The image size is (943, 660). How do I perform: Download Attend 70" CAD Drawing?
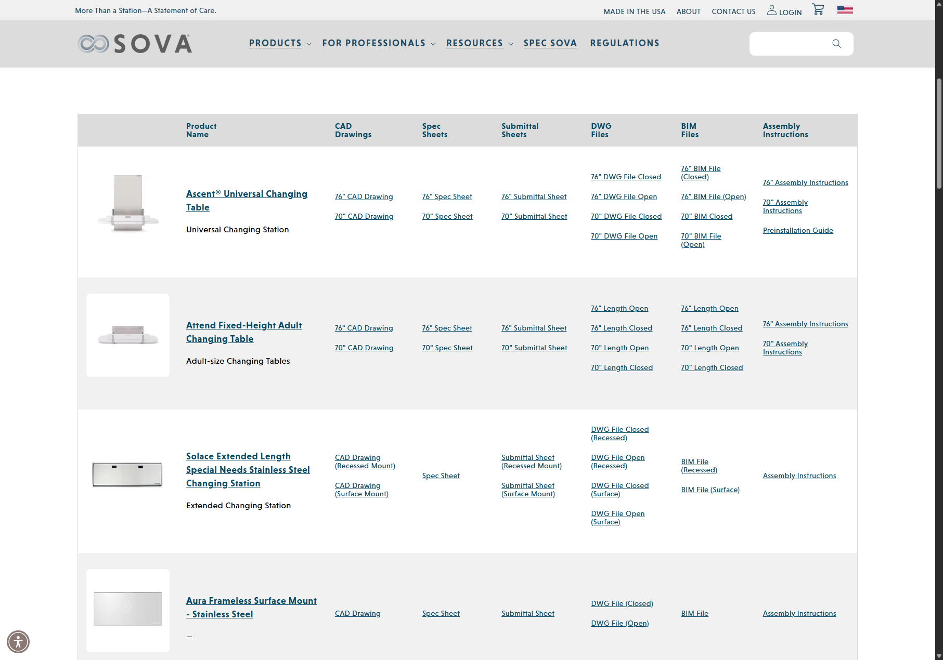coord(364,348)
